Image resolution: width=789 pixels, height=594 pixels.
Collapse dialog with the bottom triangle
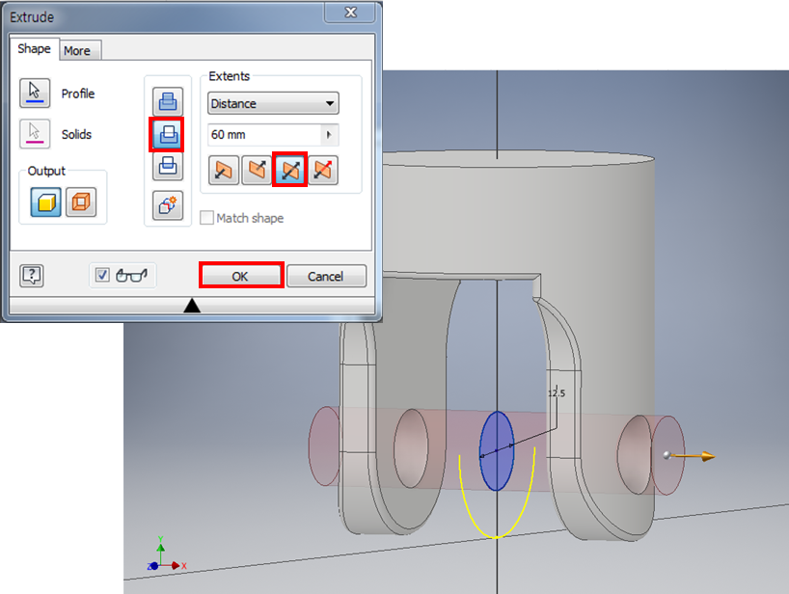192,305
